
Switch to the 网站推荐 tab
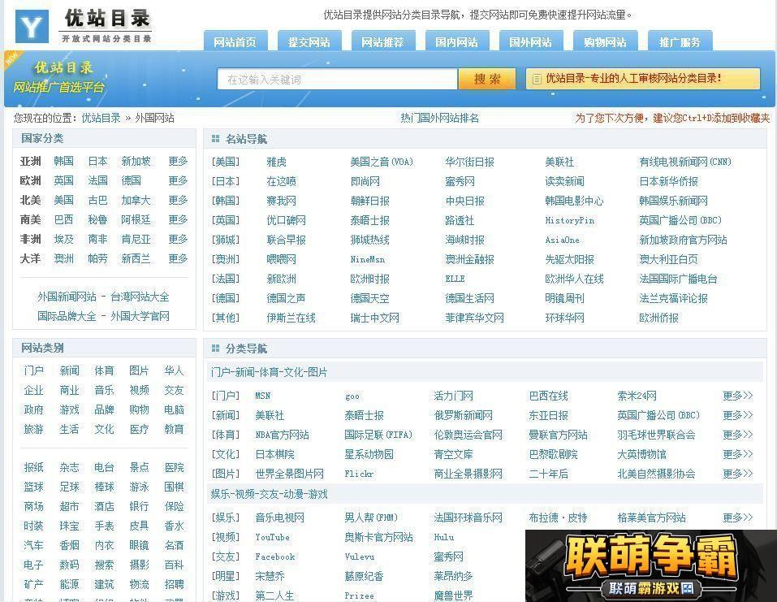(383, 41)
